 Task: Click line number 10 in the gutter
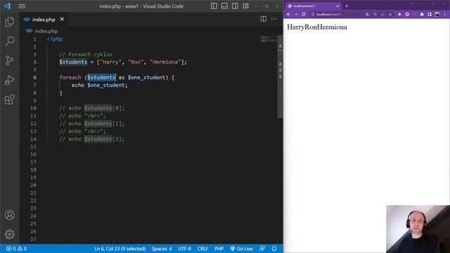(33, 108)
